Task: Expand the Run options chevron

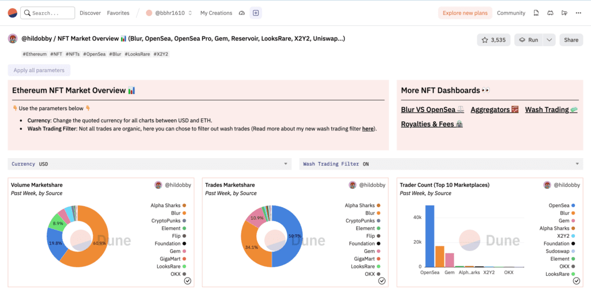Action: 549,40
